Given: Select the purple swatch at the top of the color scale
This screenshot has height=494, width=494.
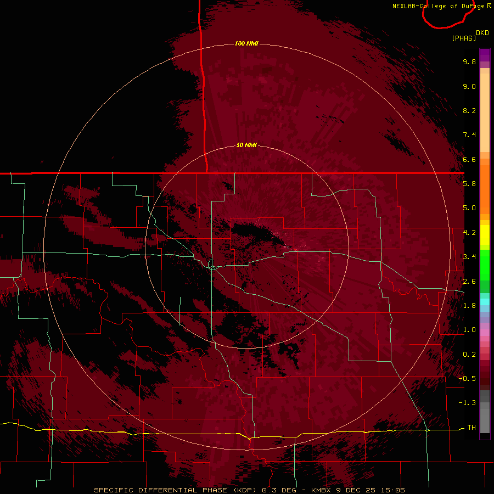Looking at the screenshot, I should [x=485, y=55].
